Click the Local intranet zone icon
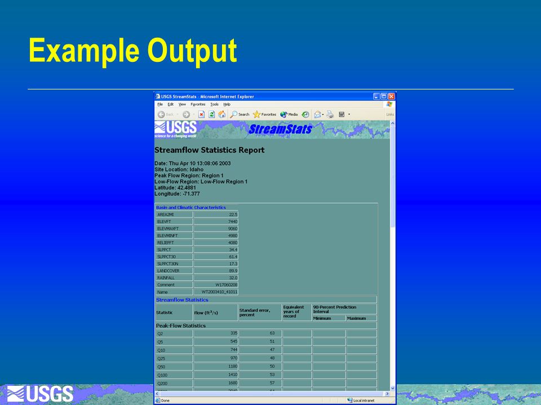541x405 pixels. tap(350, 400)
